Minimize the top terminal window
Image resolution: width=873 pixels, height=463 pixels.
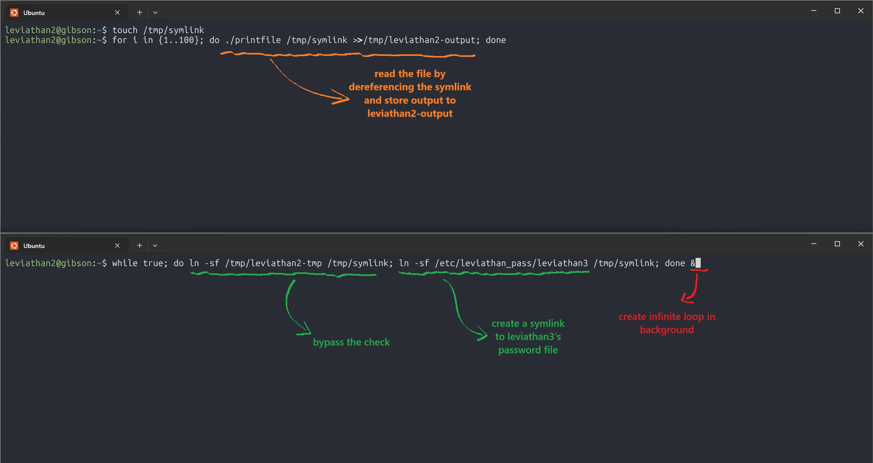click(813, 11)
